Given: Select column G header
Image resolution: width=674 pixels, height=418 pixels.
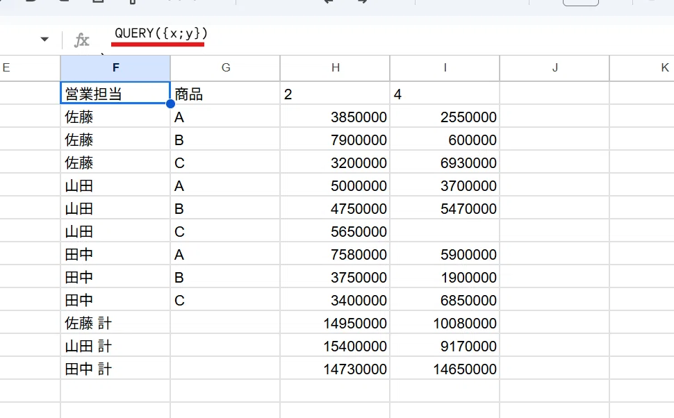Looking at the screenshot, I should (225, 67).
